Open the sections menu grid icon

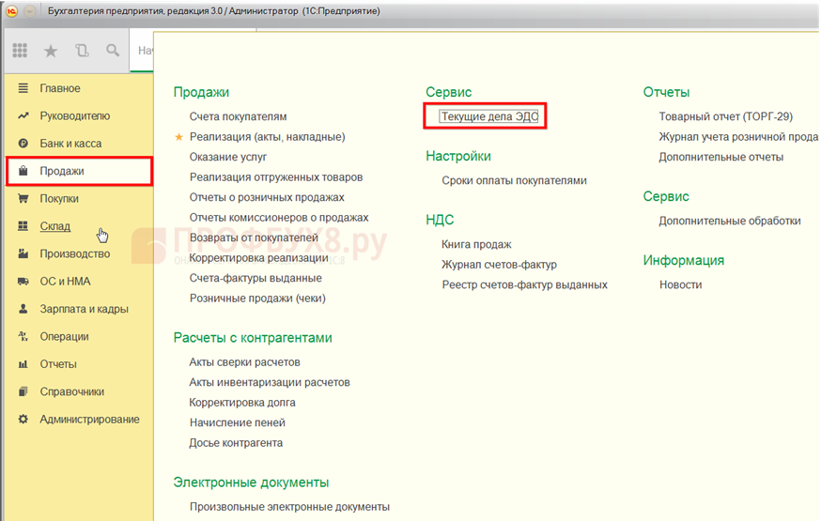pos(21,51)
